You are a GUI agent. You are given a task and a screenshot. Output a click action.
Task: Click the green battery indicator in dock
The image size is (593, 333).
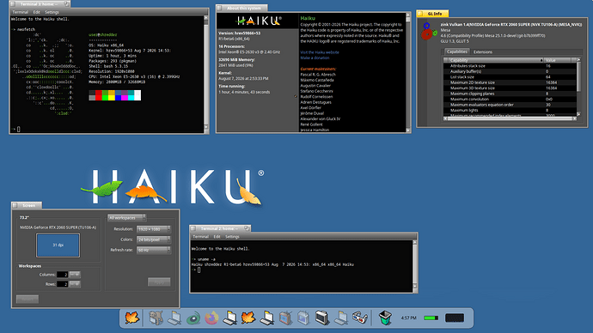coord(431,318)
